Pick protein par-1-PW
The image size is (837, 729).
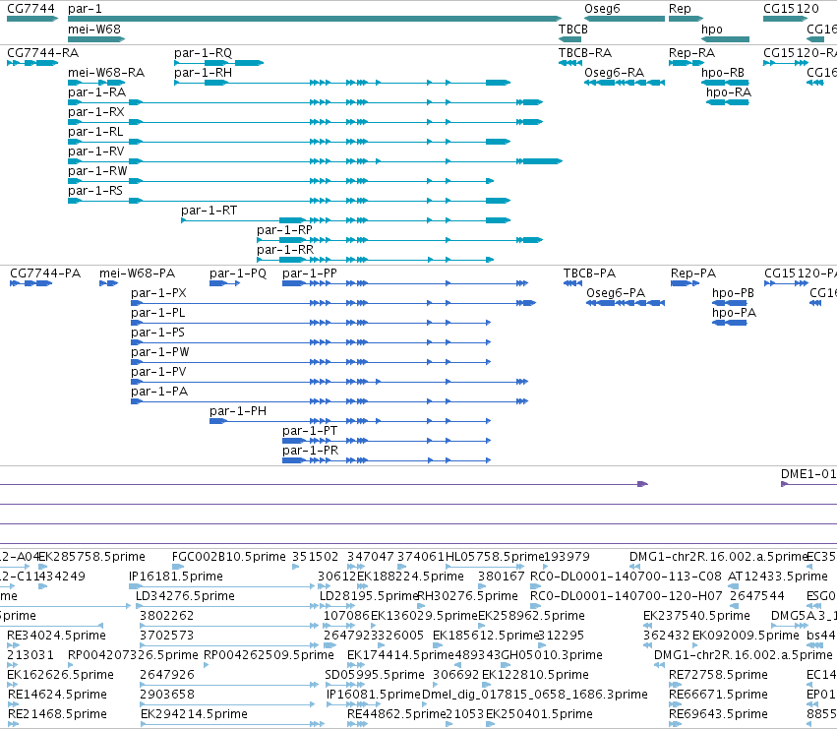point(160,352)
